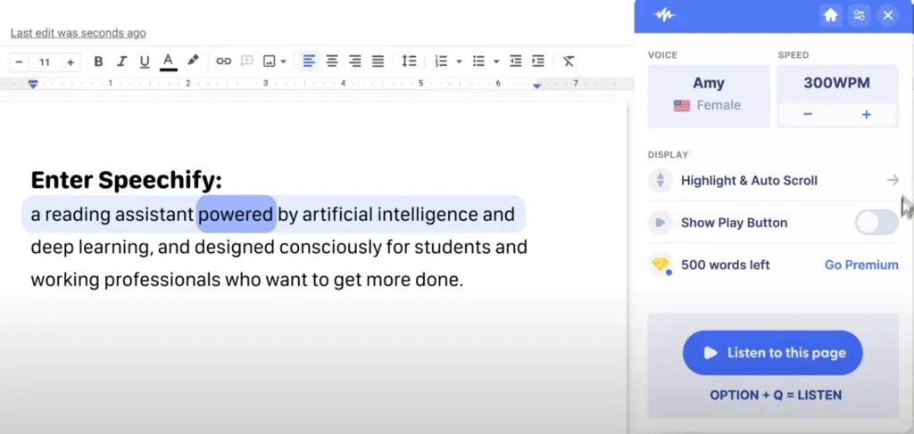Screen dimensions: 914x434
Task: Toggle the Show Play Button switch
Action: pyautogui.click(x=877, y=223)
